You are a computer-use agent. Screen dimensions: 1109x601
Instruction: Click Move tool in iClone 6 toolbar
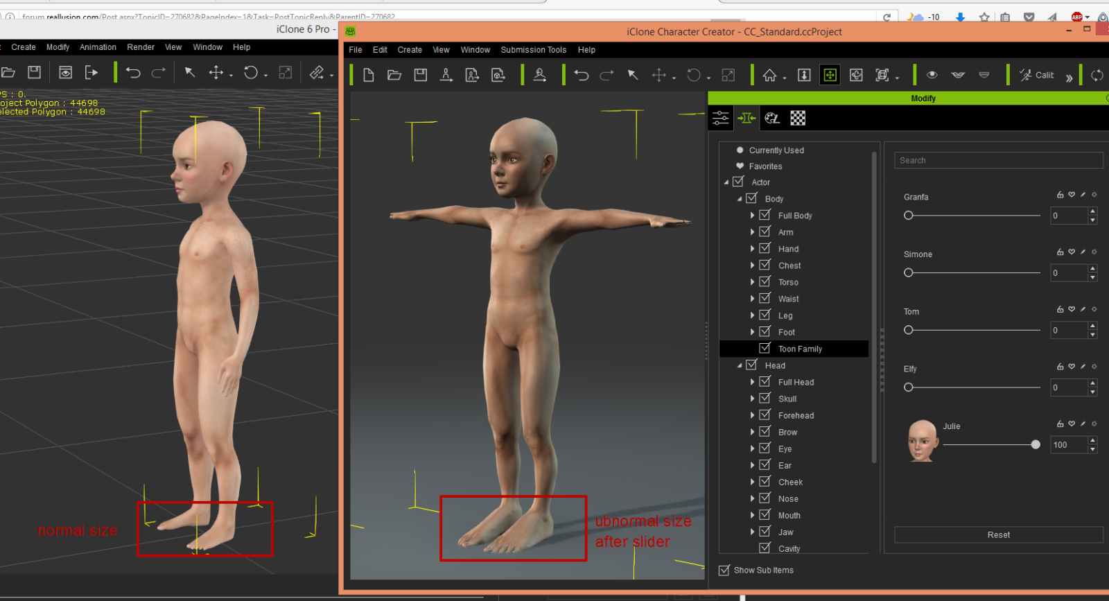tap(216, 72)
